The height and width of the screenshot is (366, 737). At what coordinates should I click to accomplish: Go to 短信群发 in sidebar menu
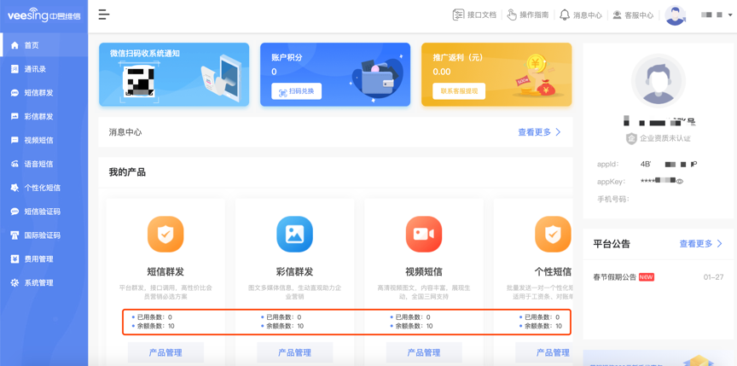click(44, 92)
